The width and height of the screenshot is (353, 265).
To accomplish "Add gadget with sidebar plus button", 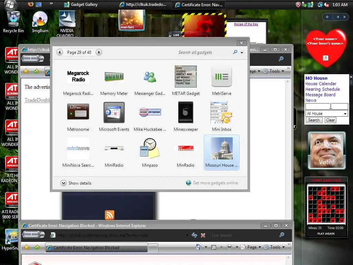I will coord(327,17).
